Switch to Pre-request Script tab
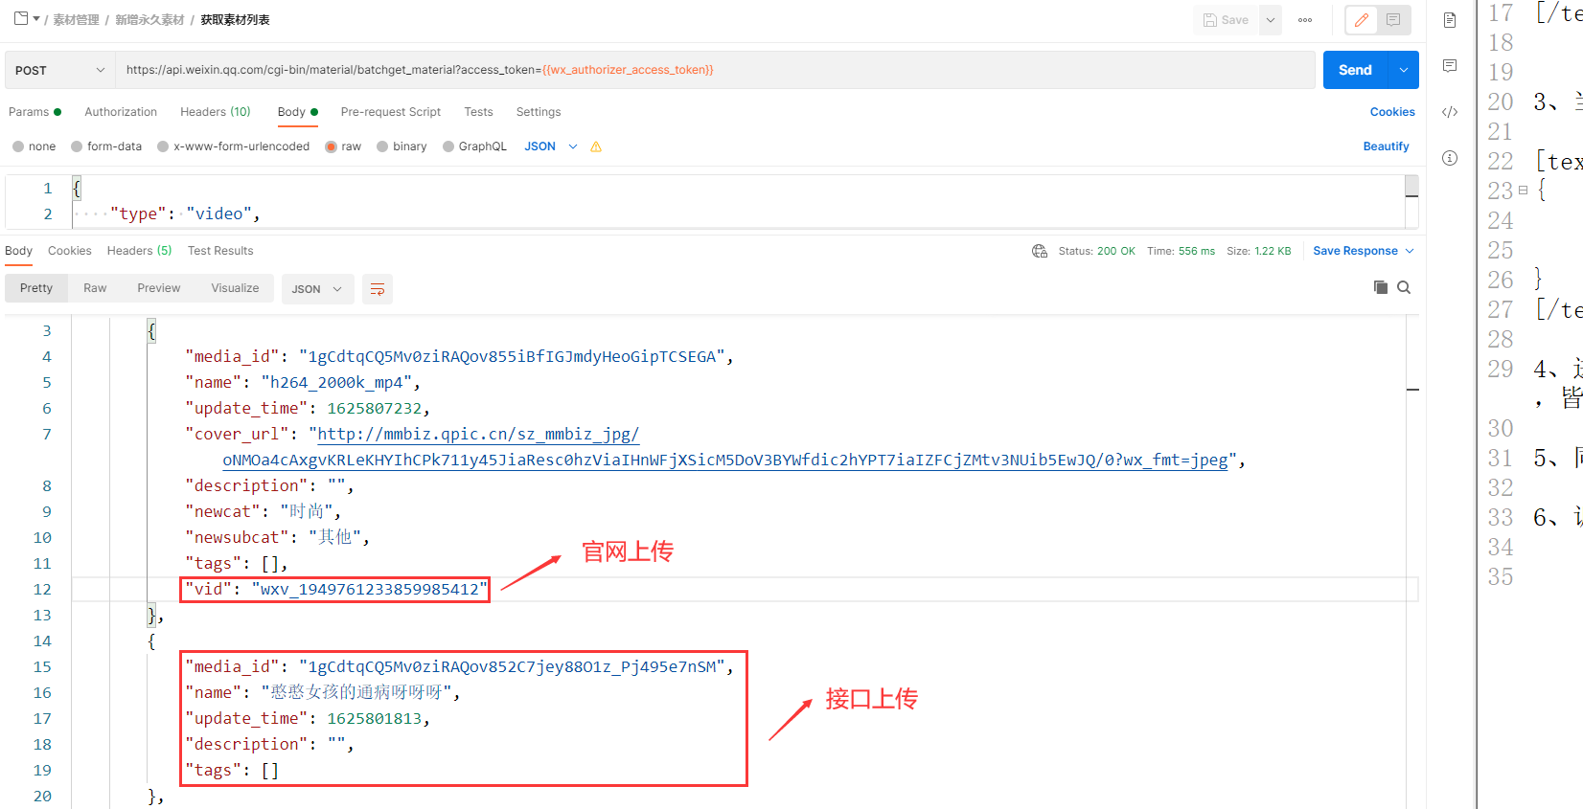The image size is (1583, 809). pyautogui.click(x=390, y=112)
